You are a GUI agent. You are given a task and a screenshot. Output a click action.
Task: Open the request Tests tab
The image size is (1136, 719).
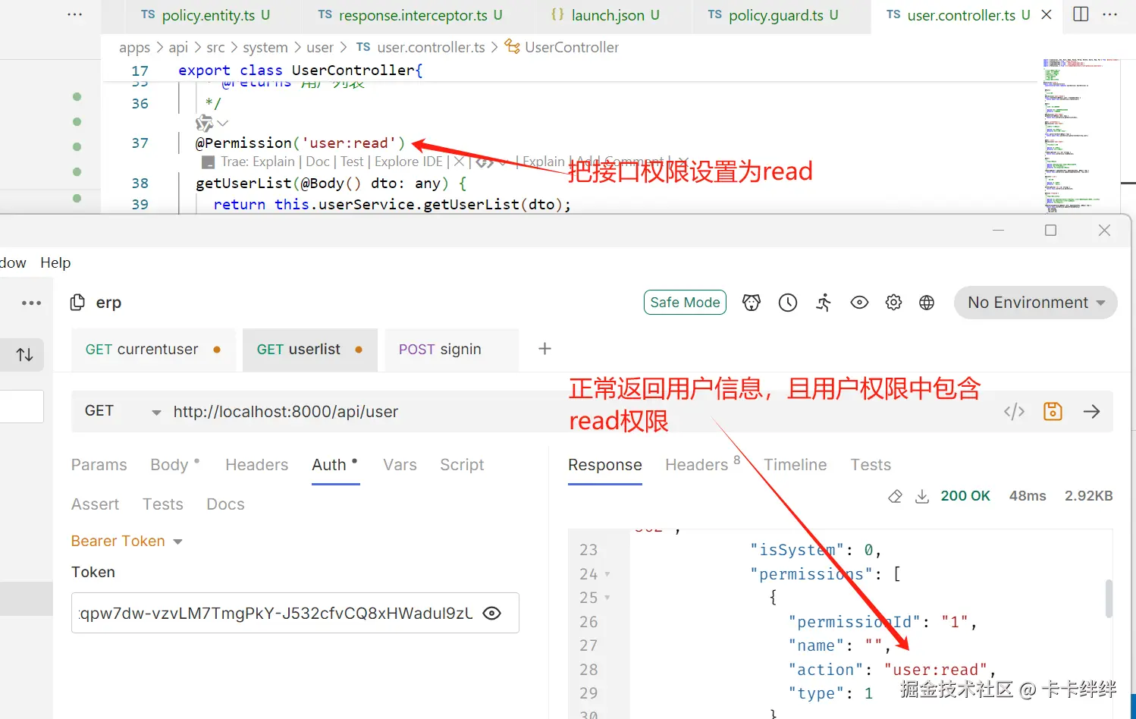click(163, 504)
